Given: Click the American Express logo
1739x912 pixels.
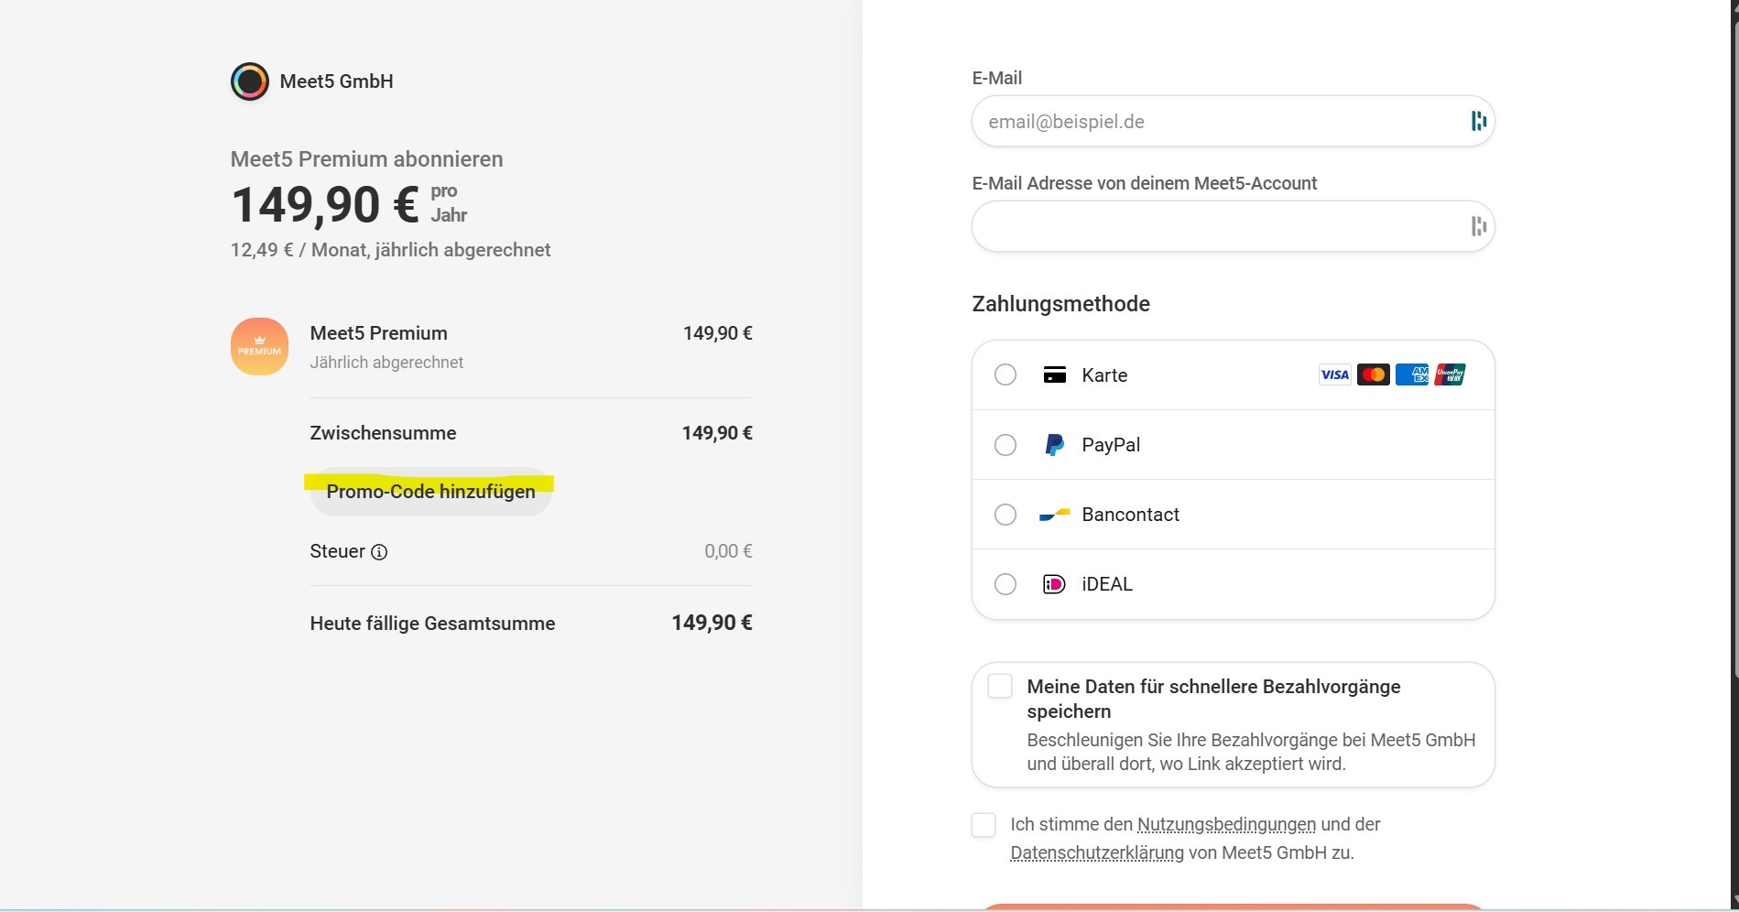Looking at the screenshot, I should coord(1412,375).
